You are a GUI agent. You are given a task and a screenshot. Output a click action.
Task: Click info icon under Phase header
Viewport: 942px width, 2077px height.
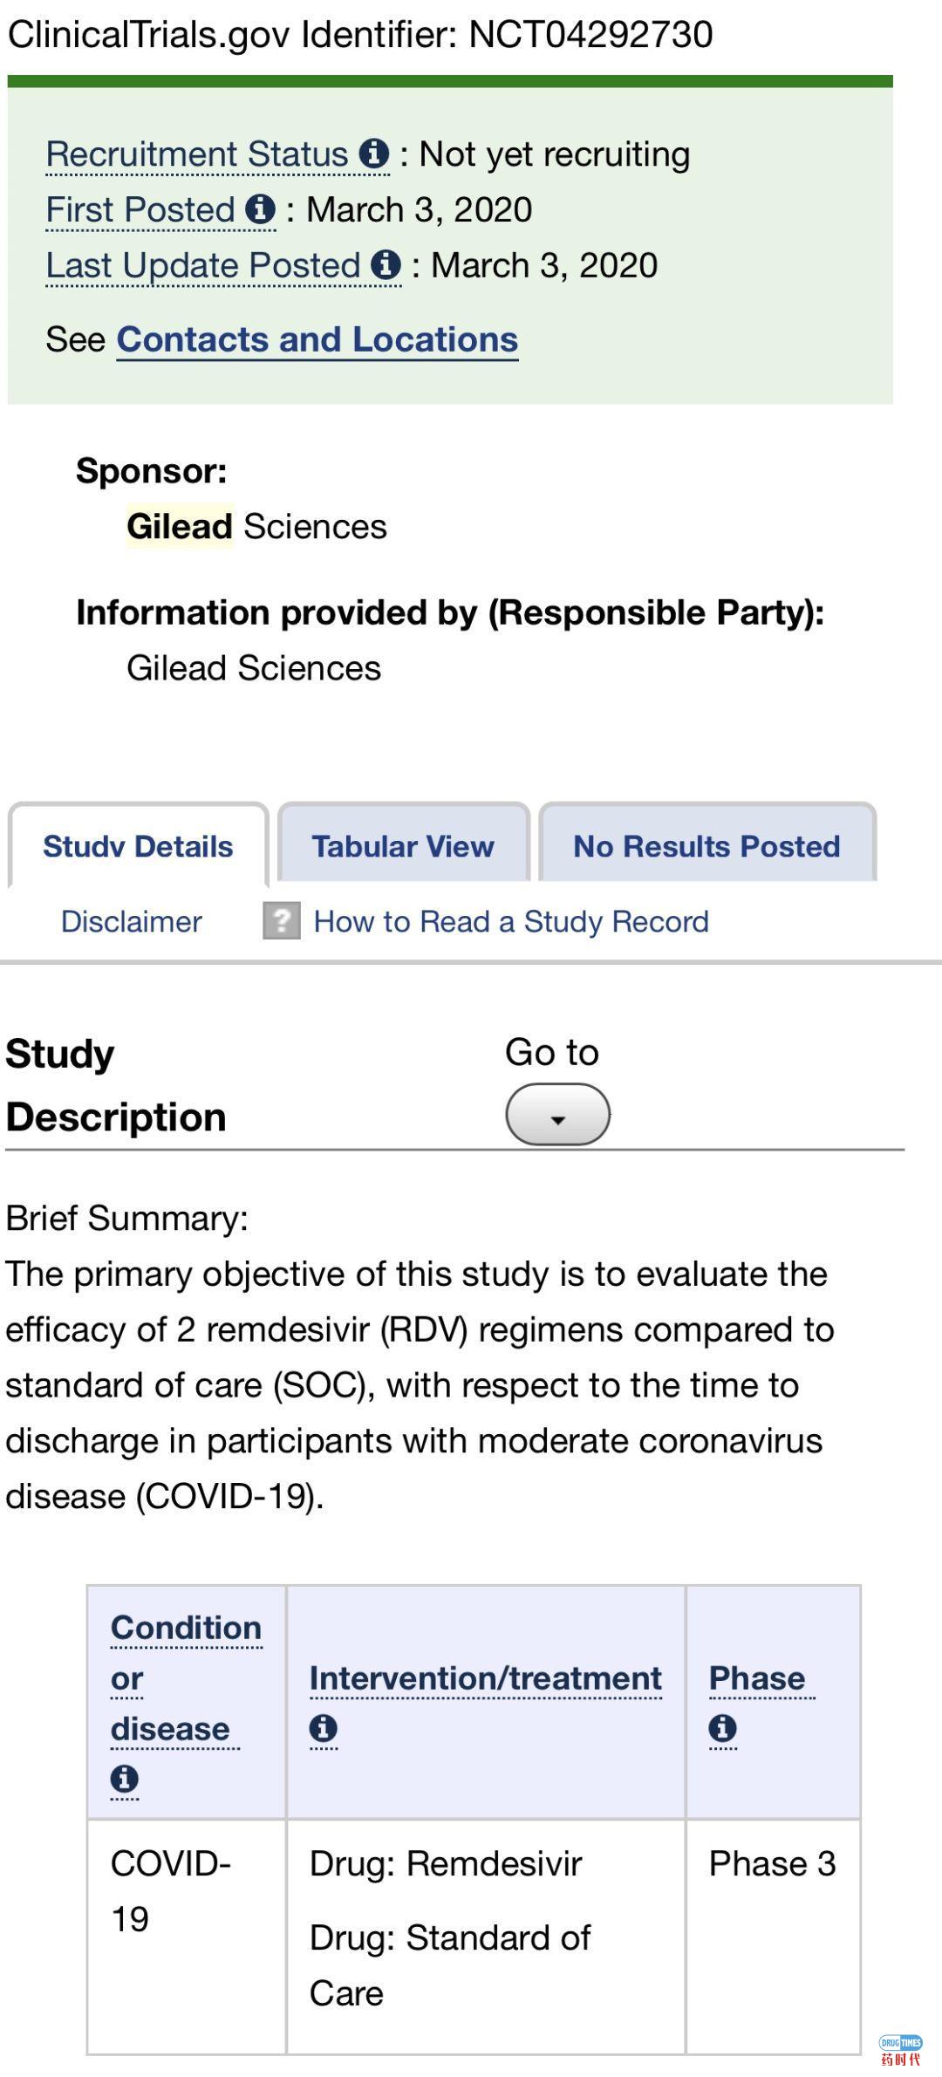point(722,1728)
